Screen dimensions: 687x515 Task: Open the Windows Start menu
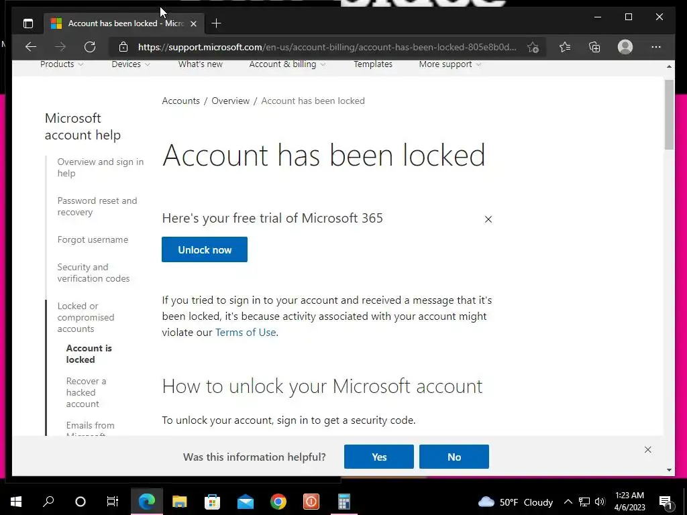coord(16,502)
